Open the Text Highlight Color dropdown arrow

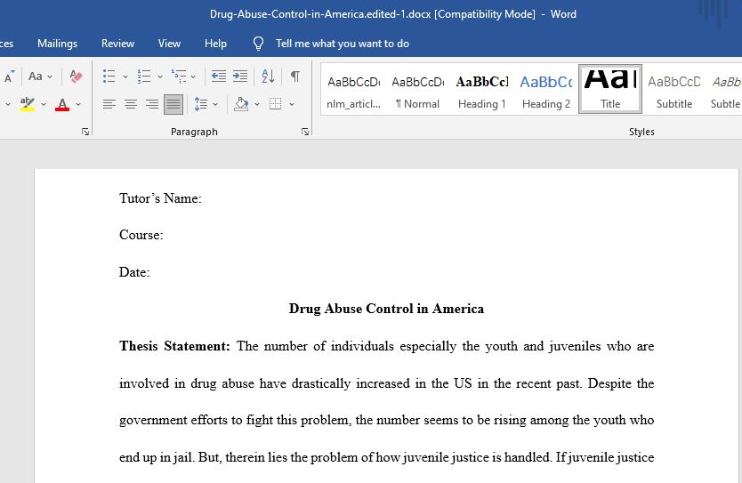44,104
